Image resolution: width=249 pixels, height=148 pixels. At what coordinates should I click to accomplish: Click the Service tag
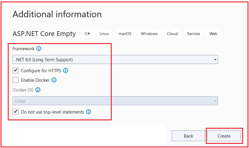[x=194, y=34]
